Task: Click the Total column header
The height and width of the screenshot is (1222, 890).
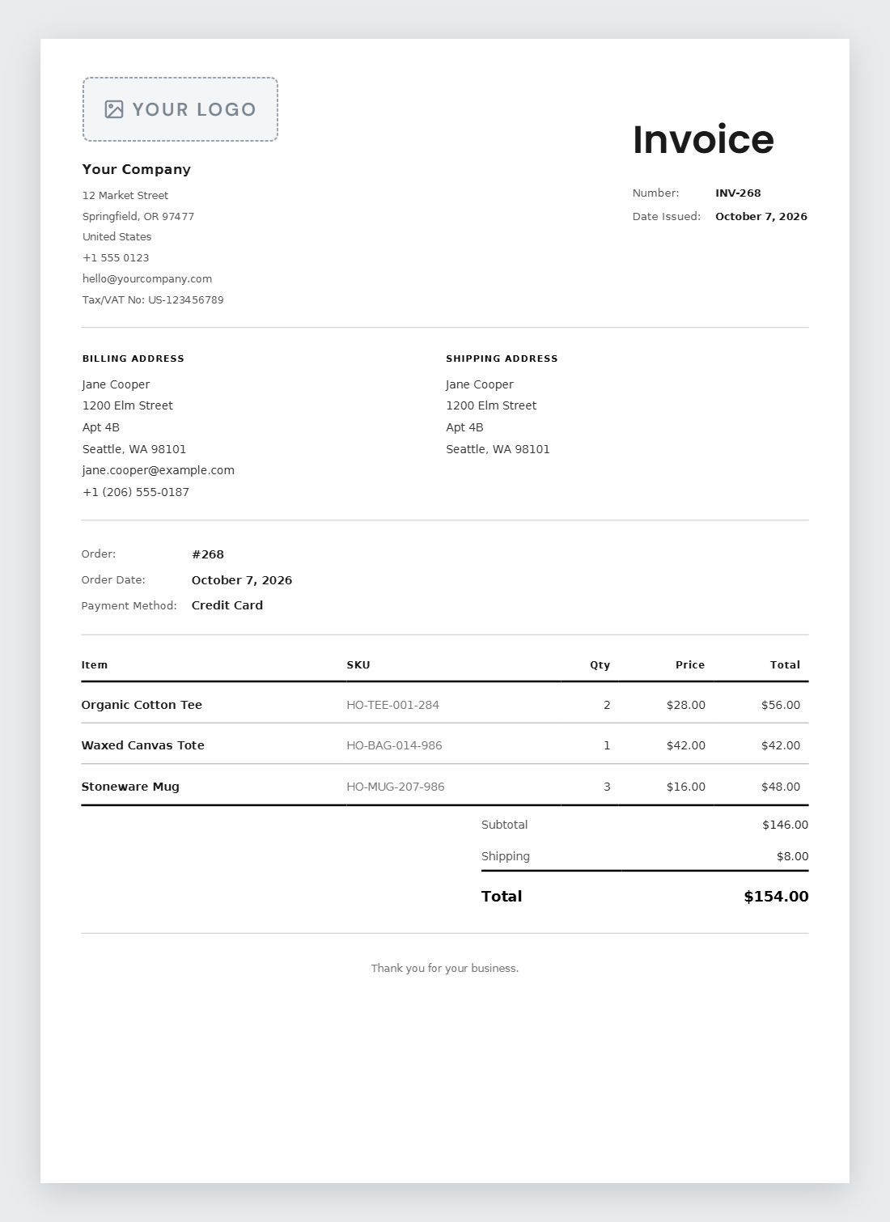Action: coord(785,665)
